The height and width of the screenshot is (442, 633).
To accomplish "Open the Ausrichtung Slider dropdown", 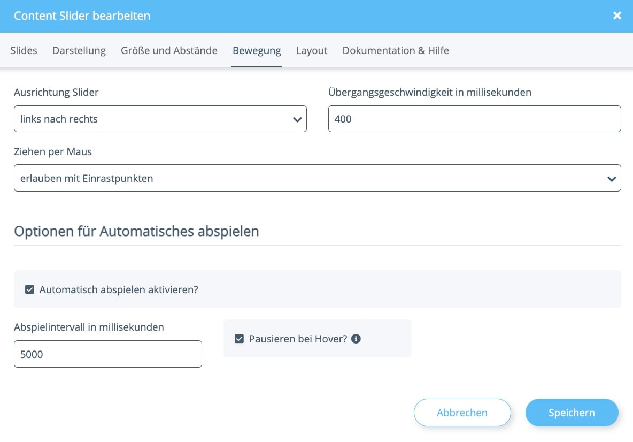I will click(160, 119).
